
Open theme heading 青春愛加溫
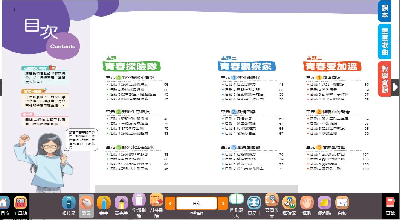tap(332, 67)
